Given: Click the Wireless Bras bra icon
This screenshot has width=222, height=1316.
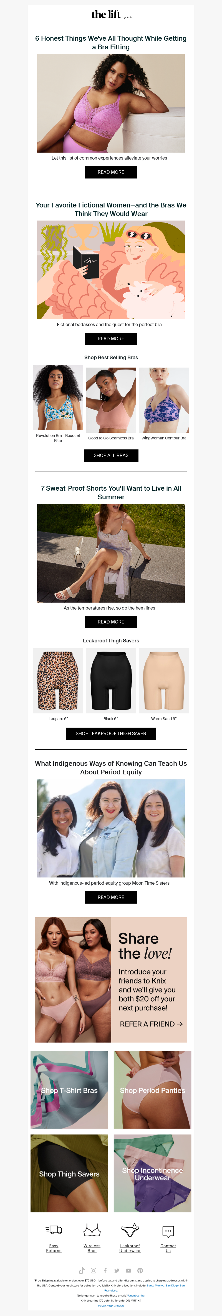Looking at the screenshot, I should pos(92,1230).
